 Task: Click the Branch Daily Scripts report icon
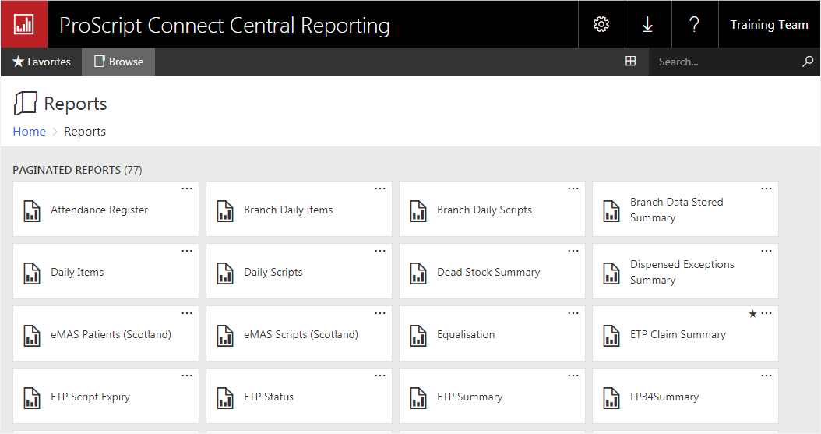tap(418, 211)
